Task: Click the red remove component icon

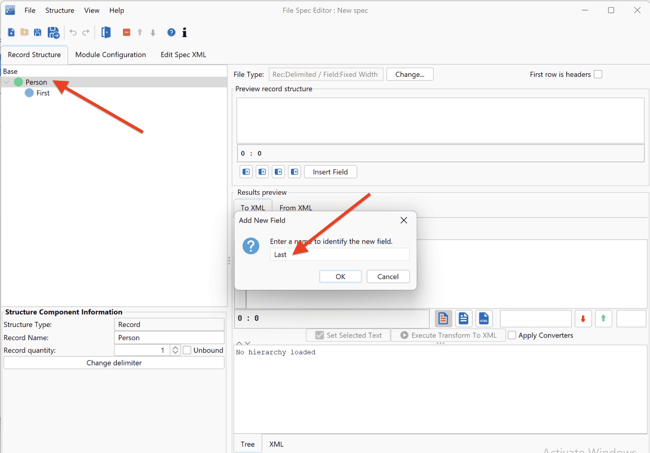Action: (126, 33)
